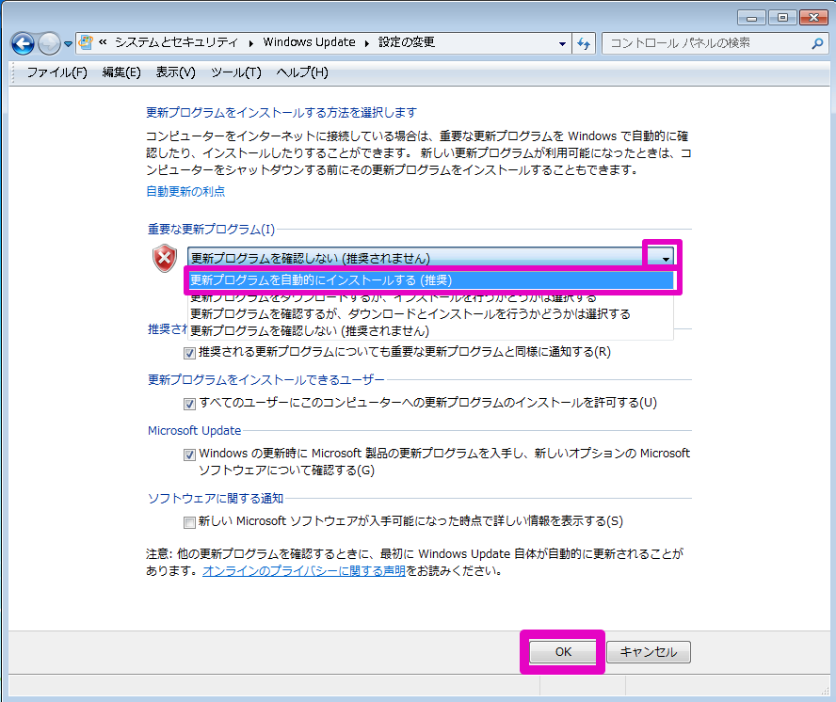Choose 更新プログラムを確認するが、ダウンロードとインストールを選択する option
Image resolution: width=836 pixels, height=702 pixels.
pyautogui.click(x=431, y=314)
